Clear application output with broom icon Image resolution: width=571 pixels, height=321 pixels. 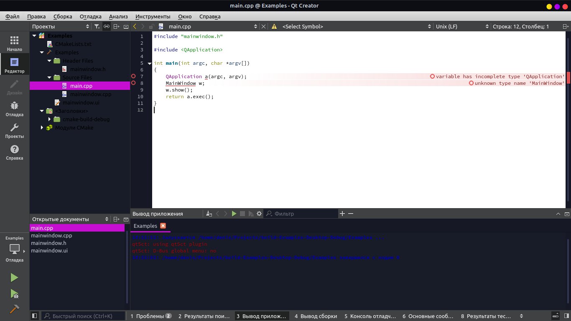(x=209, y=214)
